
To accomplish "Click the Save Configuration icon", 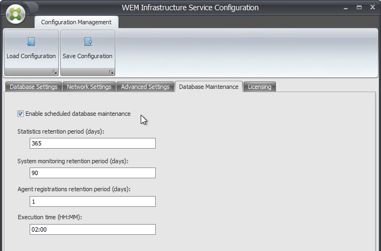I will pos(88,42).
